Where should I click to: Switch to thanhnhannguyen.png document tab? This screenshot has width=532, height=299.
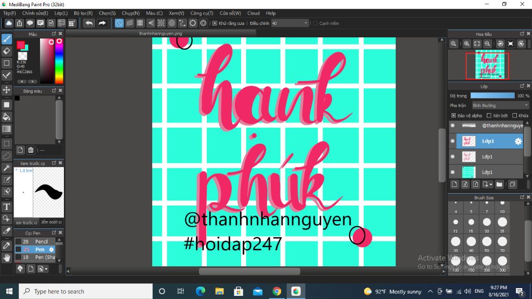[x=161, y=34]
